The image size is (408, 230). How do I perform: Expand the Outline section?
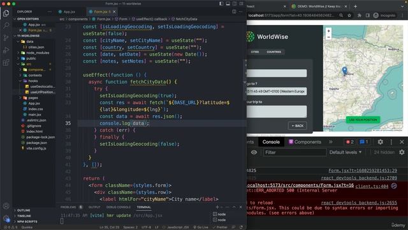pos(24,210)
